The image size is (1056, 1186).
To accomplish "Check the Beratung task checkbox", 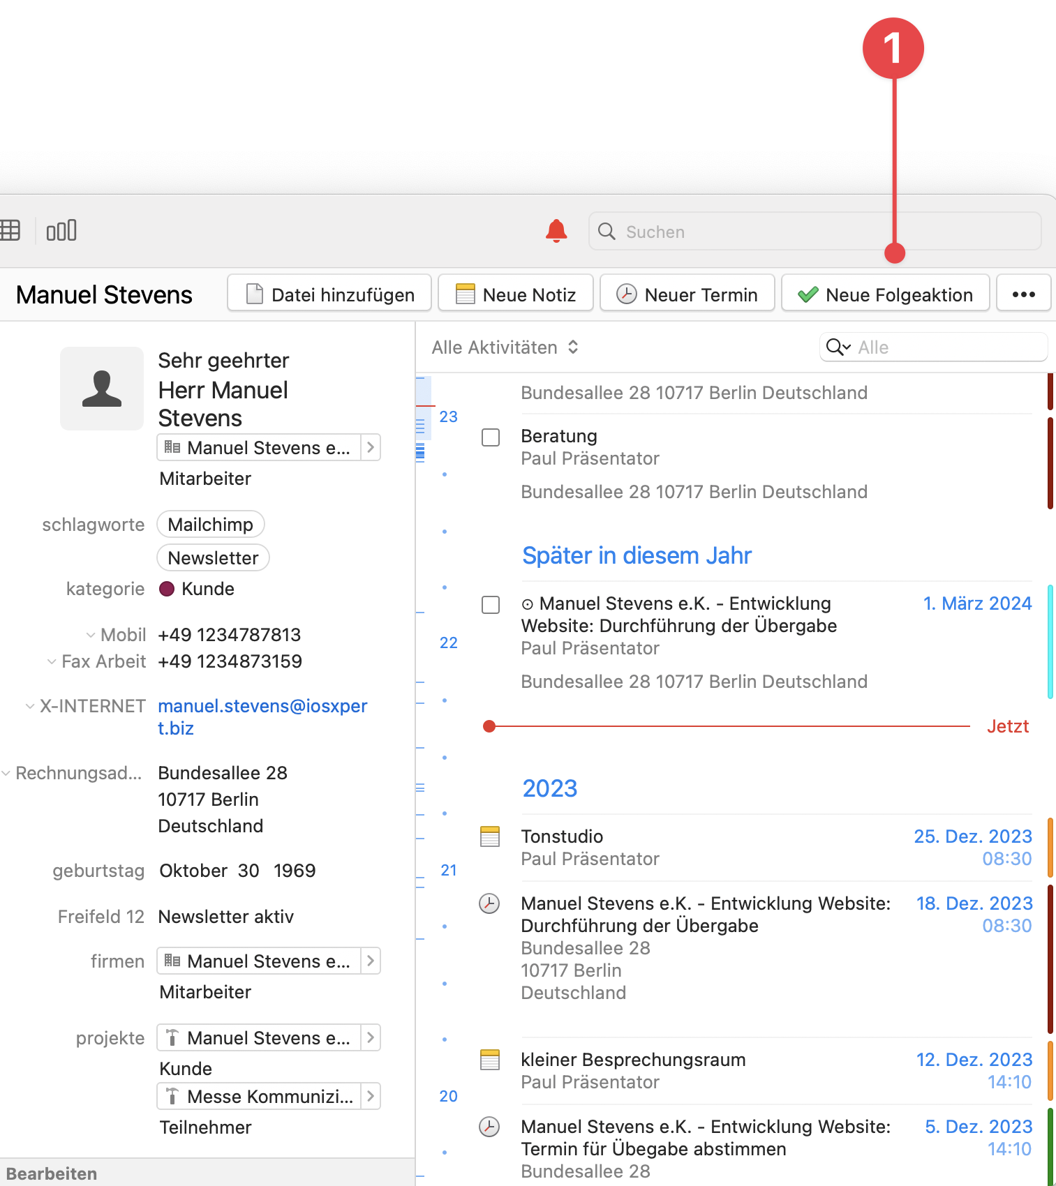I will pos(491,437).
